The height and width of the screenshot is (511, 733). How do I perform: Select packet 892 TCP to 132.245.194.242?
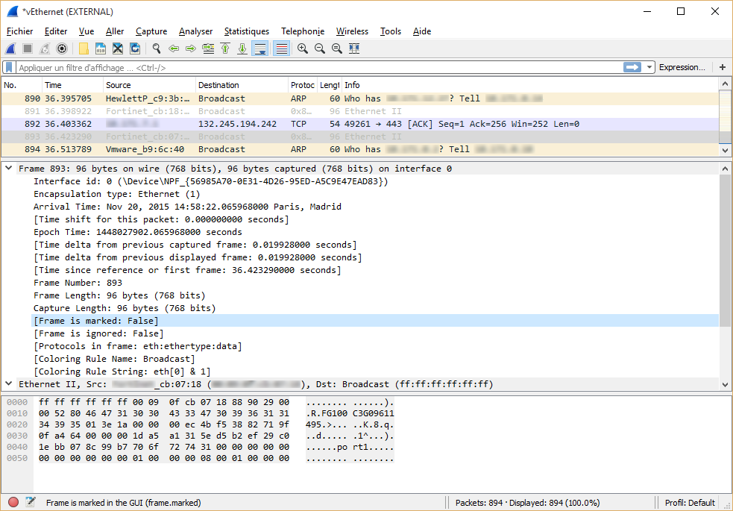[360, 124]
